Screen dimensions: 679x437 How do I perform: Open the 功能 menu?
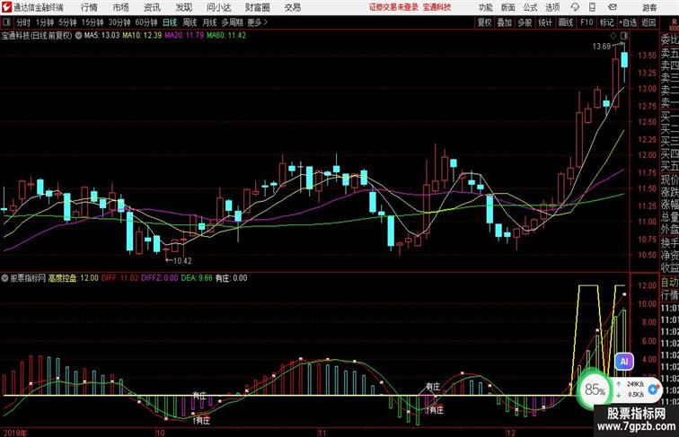tap(485, 7)
